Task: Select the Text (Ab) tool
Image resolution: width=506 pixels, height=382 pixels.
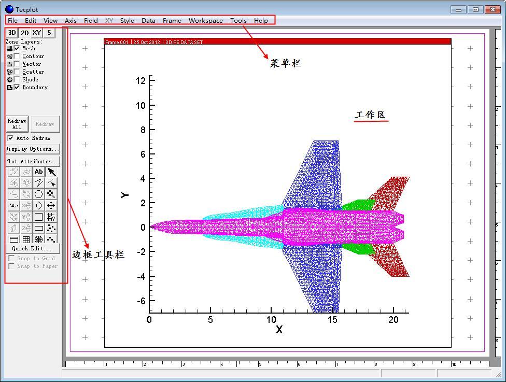Action: point(38,172)
